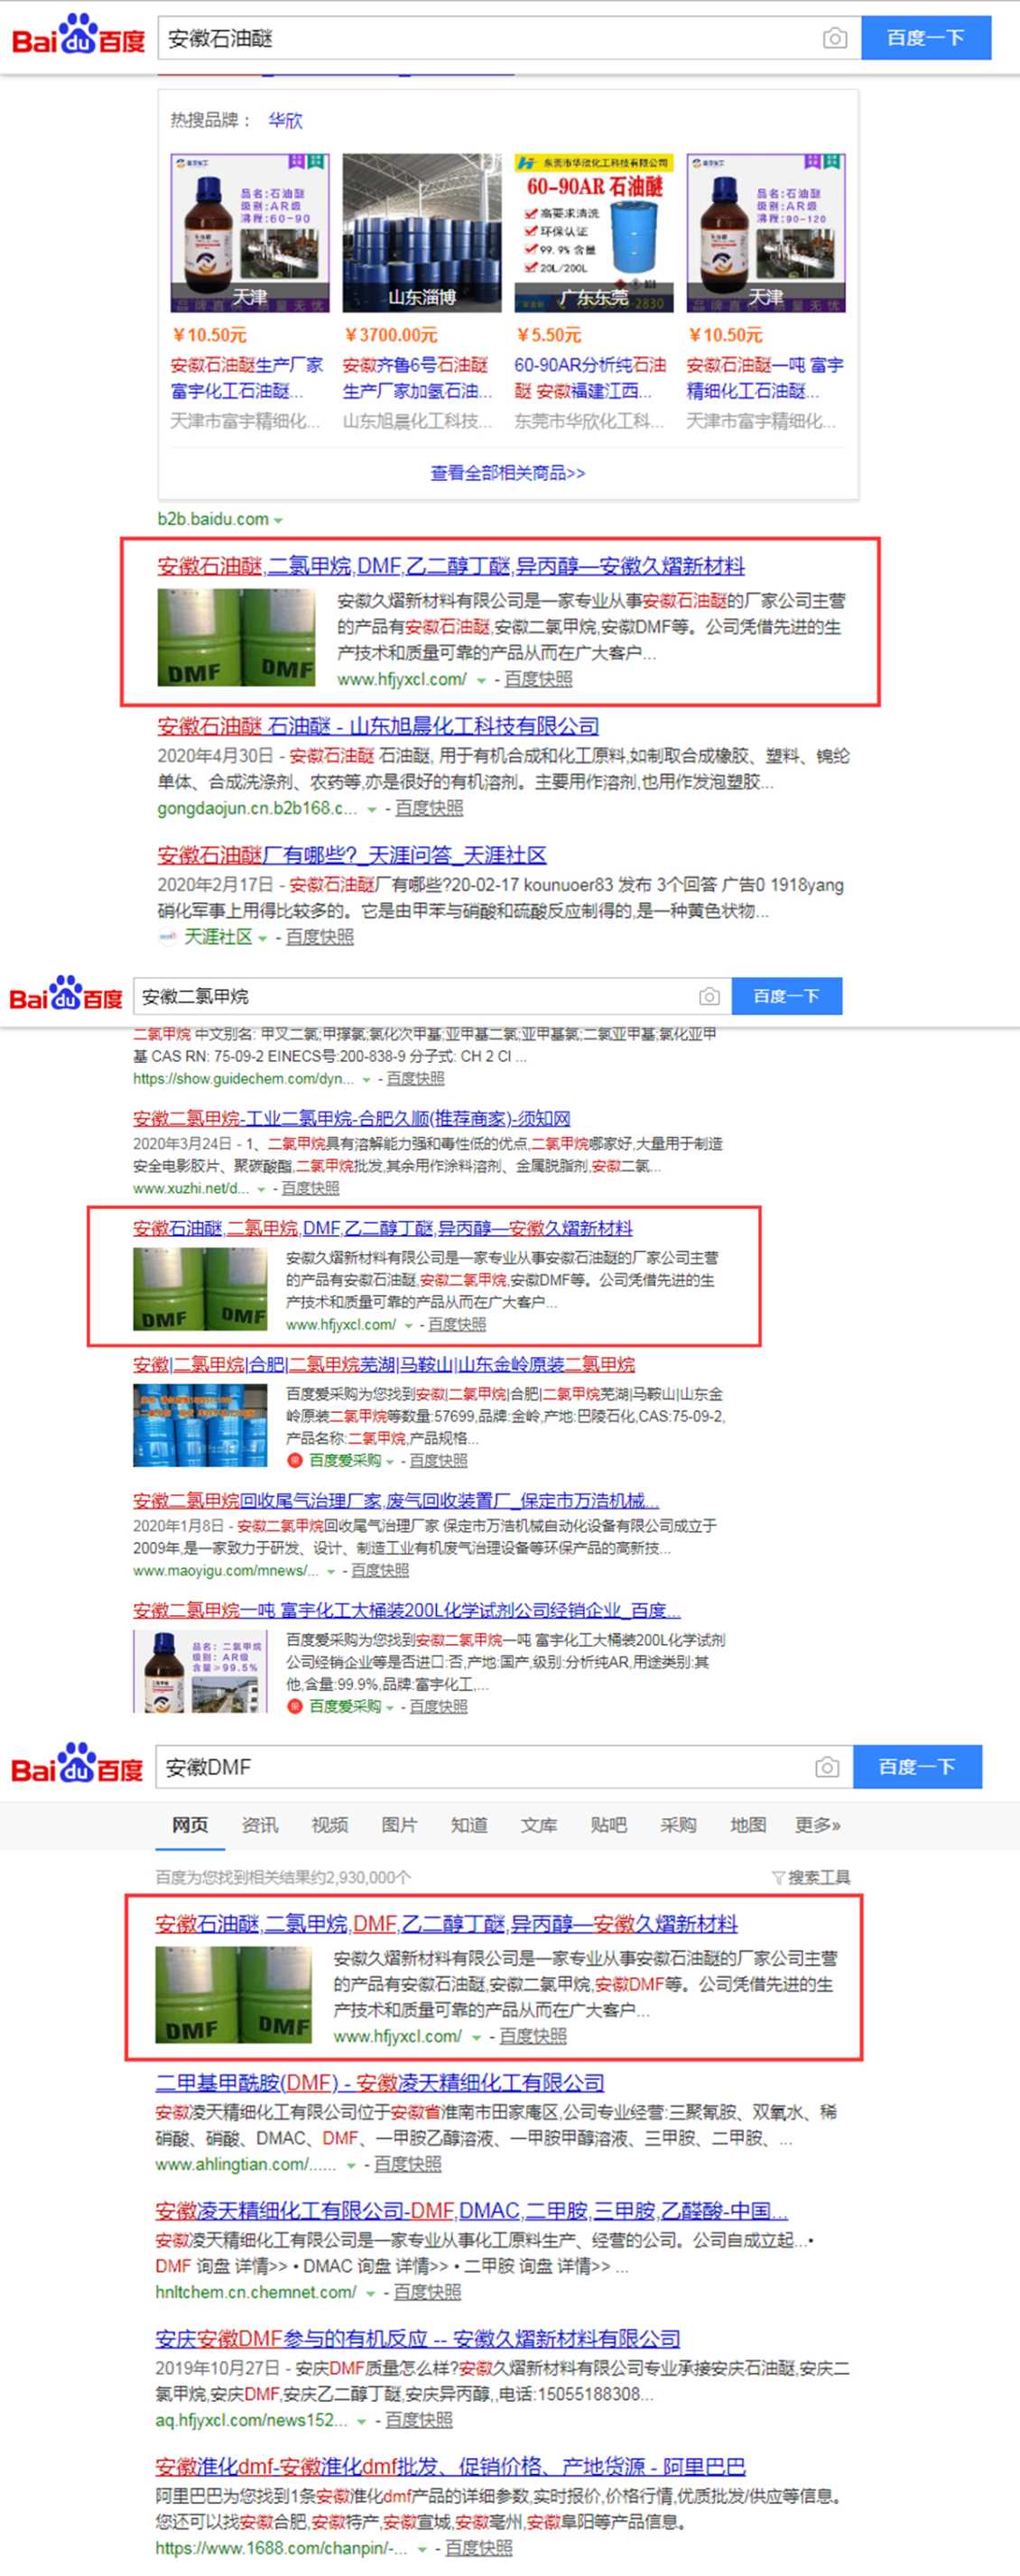Open the 图片 tab
This screenshot has width=1020, height=2576.
tap(399, 1825)
